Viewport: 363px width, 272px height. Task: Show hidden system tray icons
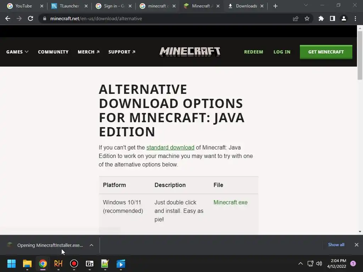coord(301,263)
